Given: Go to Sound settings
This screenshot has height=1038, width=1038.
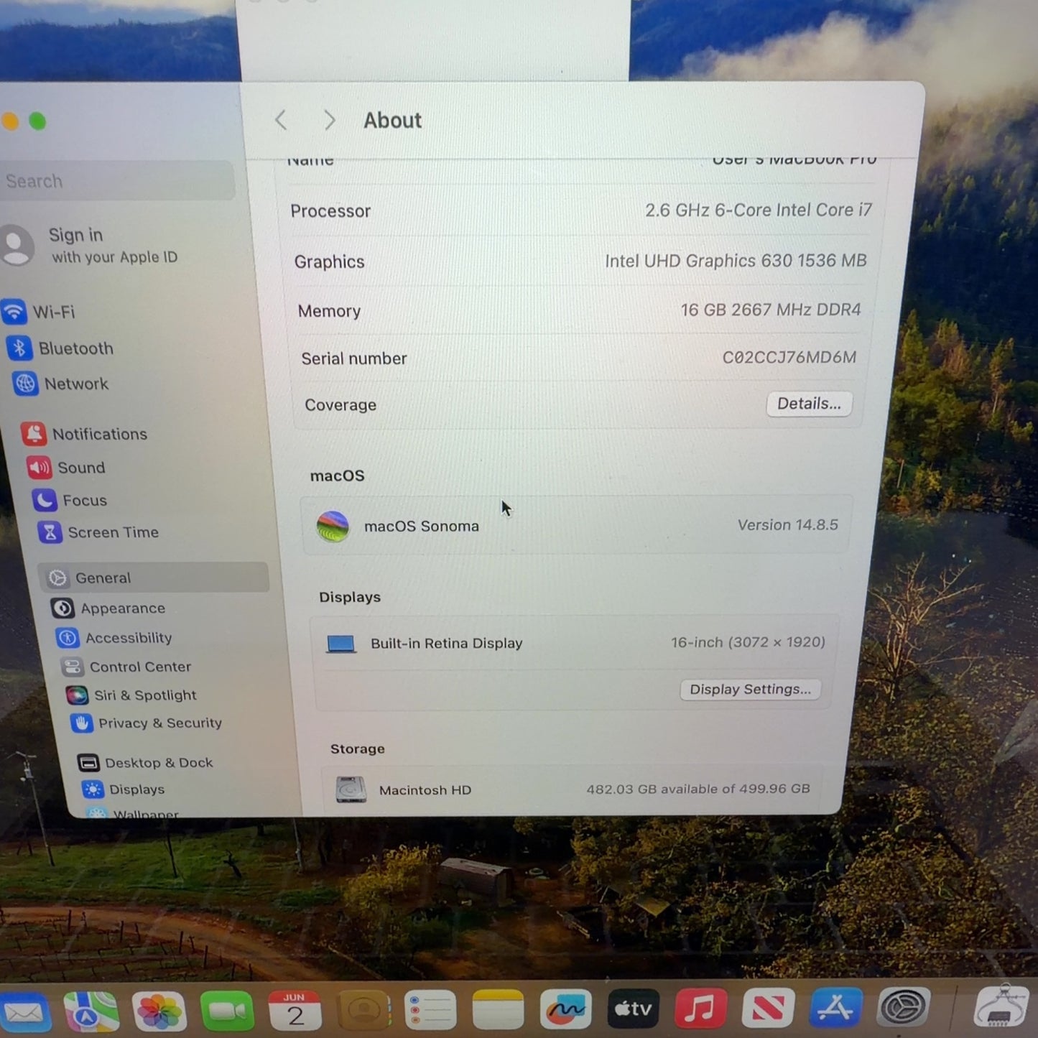Looking at the screenshot, I should click(66, 468).
